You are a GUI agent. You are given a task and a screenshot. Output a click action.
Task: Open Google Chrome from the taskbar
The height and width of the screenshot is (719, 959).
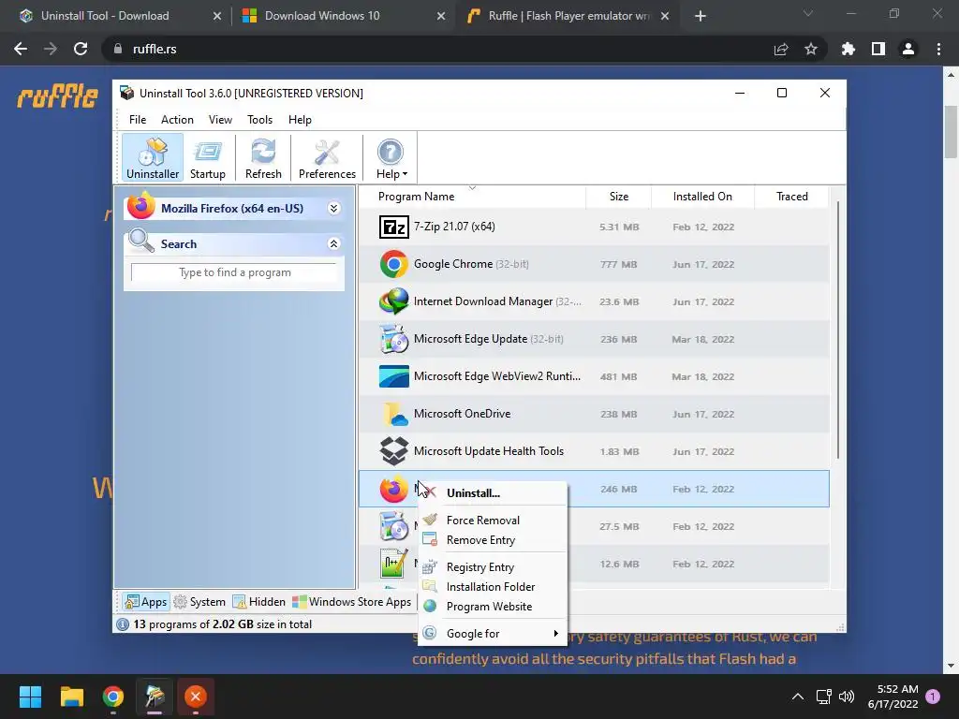point(113,697)
